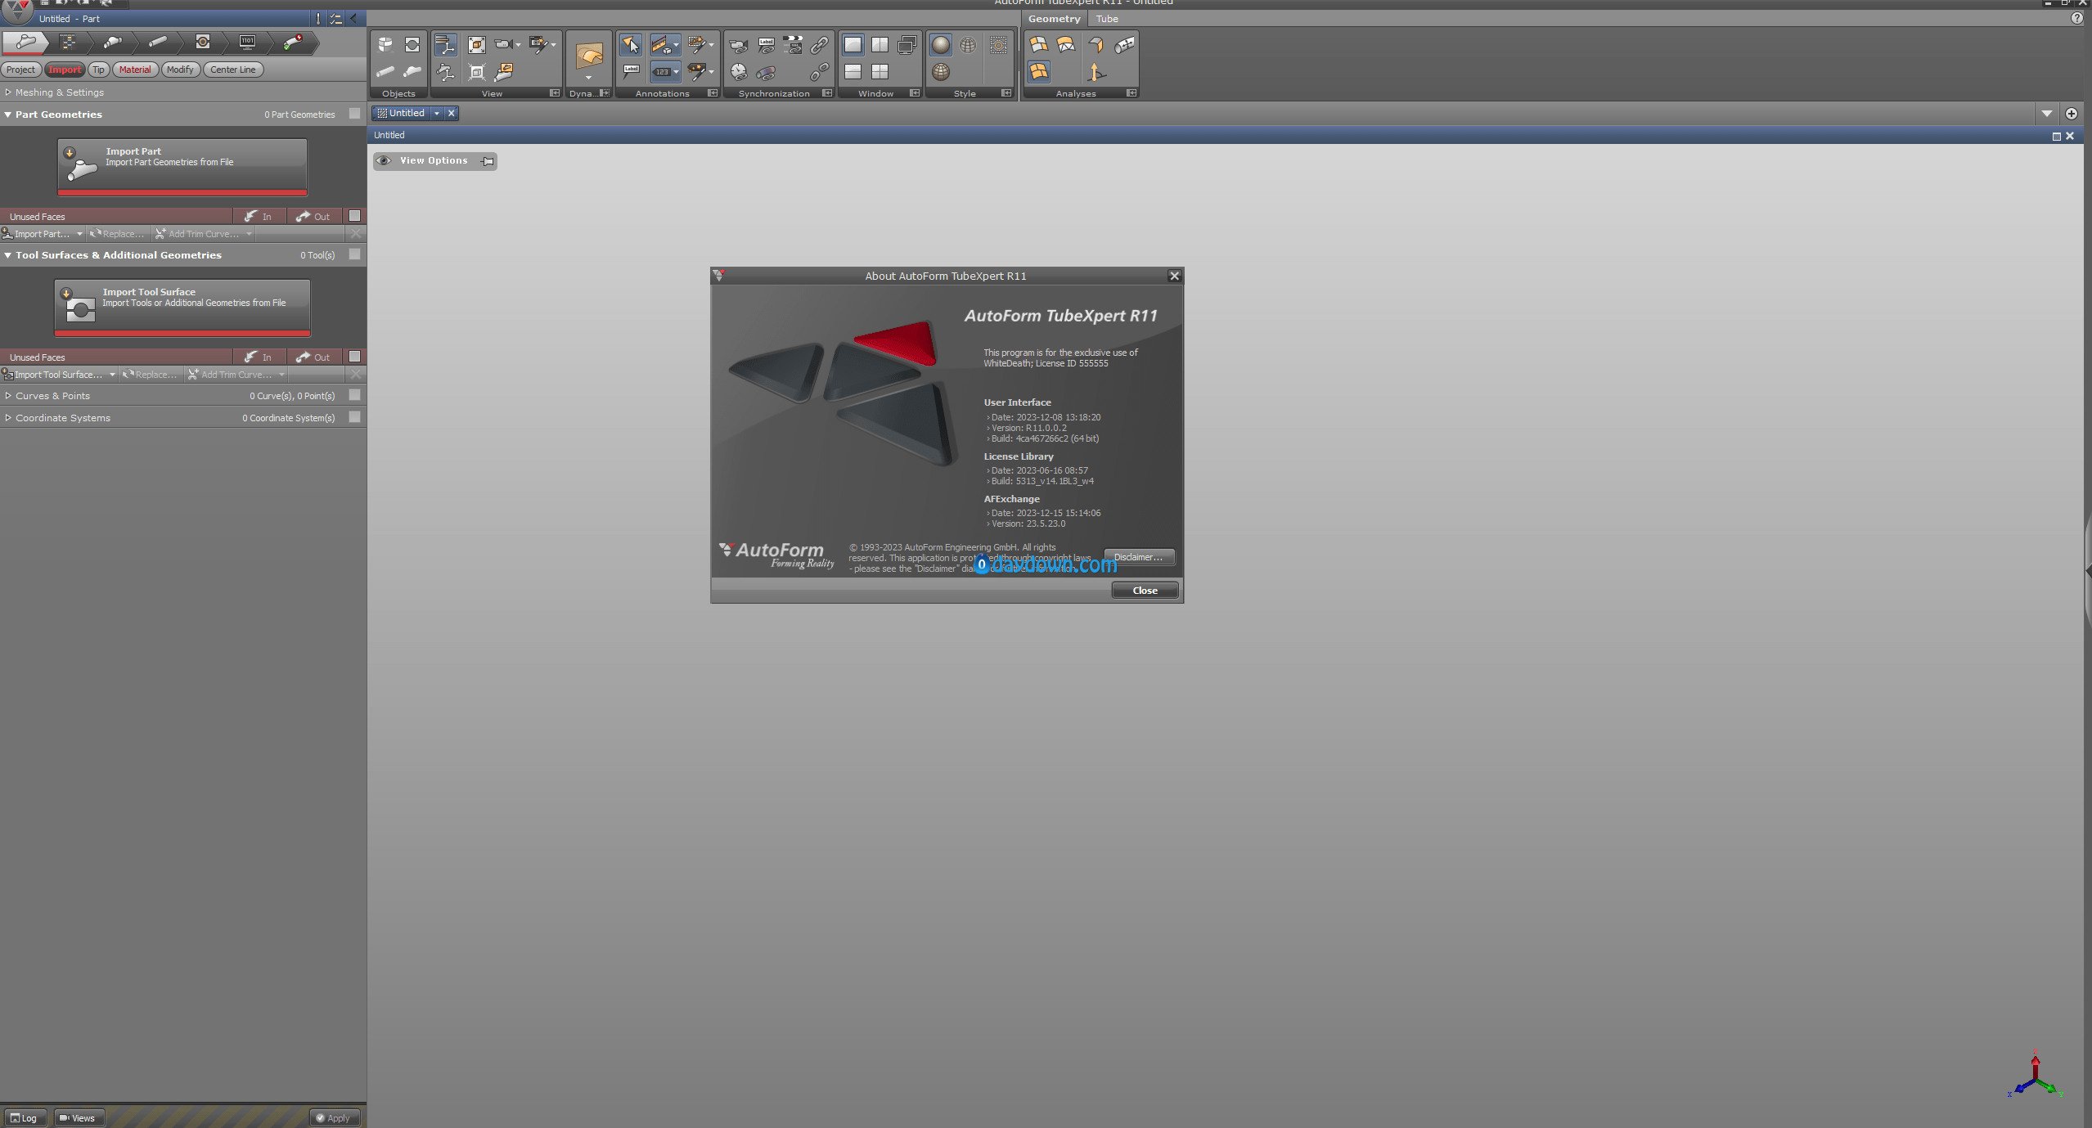
Task: Click the help question mark at top right
Action: coord(2076,18)
